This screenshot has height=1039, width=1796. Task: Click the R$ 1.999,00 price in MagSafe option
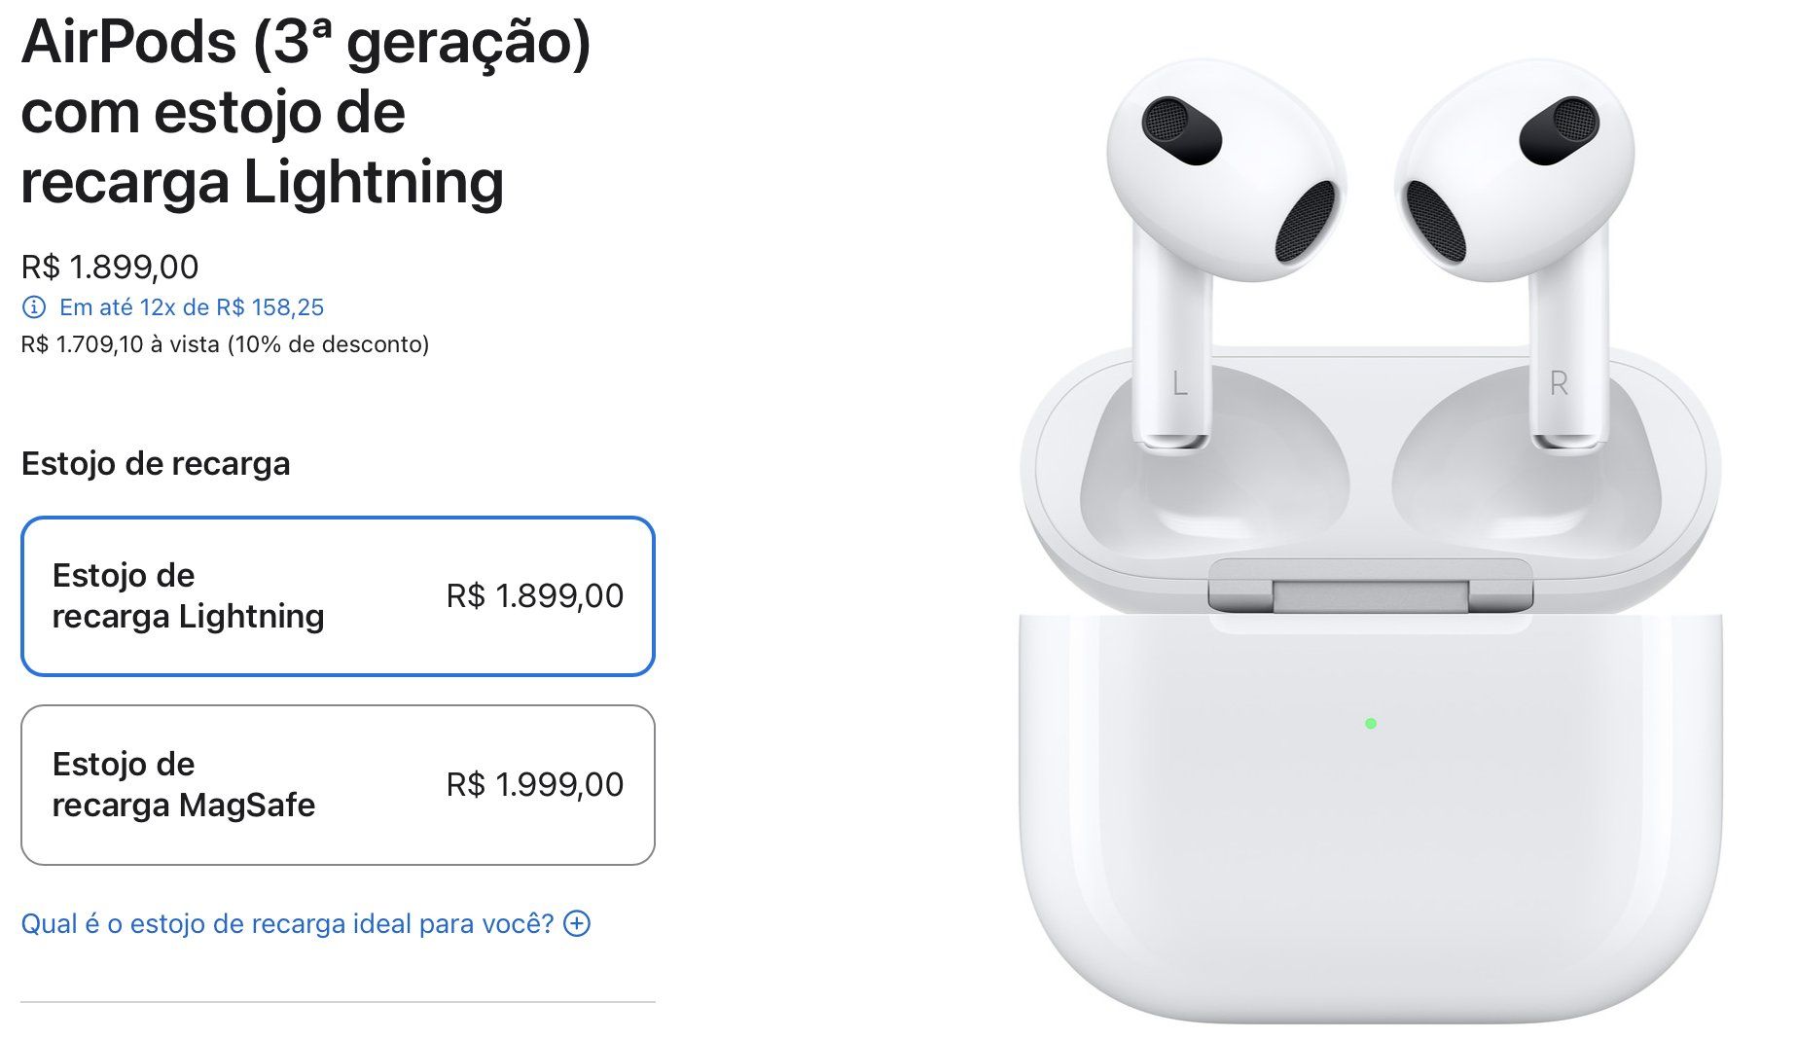(x=534, y=784)
